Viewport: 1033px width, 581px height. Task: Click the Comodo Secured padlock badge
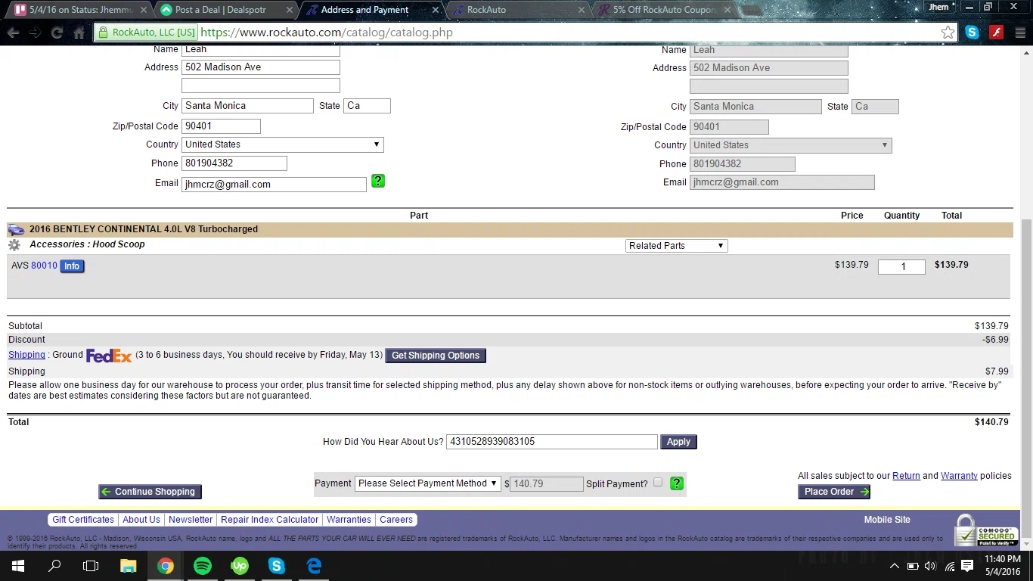[985, 531]
